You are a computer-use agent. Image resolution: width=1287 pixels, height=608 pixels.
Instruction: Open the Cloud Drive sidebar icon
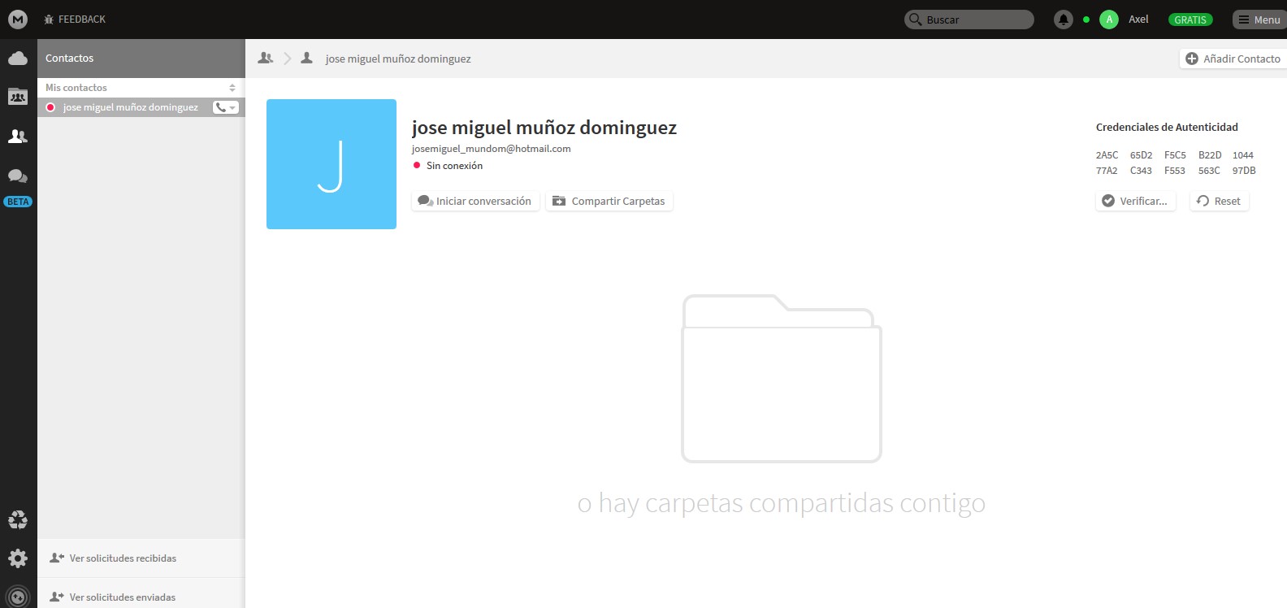click(18, 59)
